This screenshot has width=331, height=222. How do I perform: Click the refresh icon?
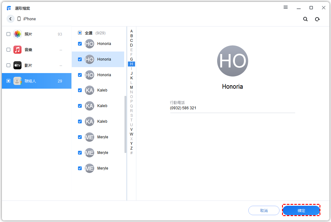tap(317, 19)
